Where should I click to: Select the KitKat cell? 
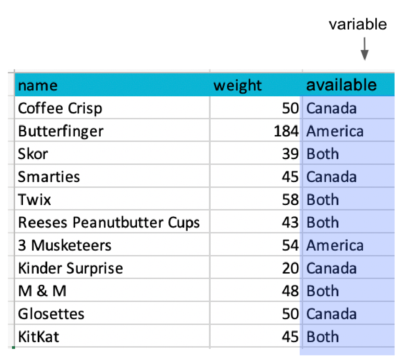click(x=39, y=337)
